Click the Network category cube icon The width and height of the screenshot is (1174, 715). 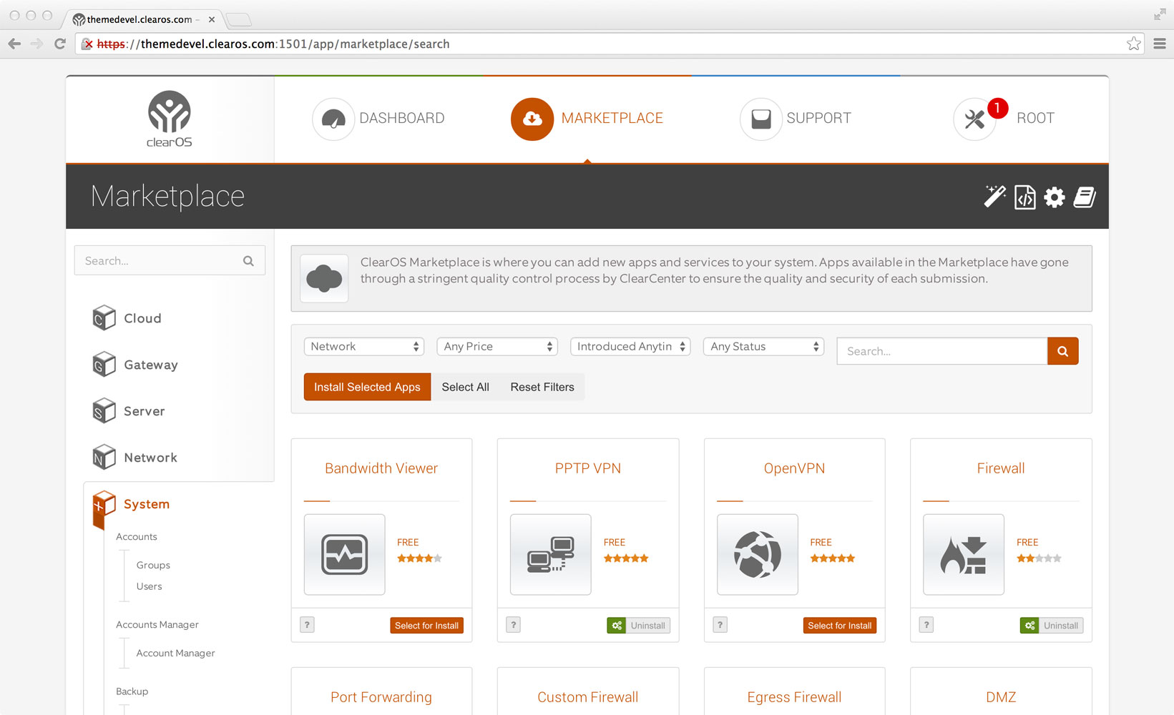104,458
